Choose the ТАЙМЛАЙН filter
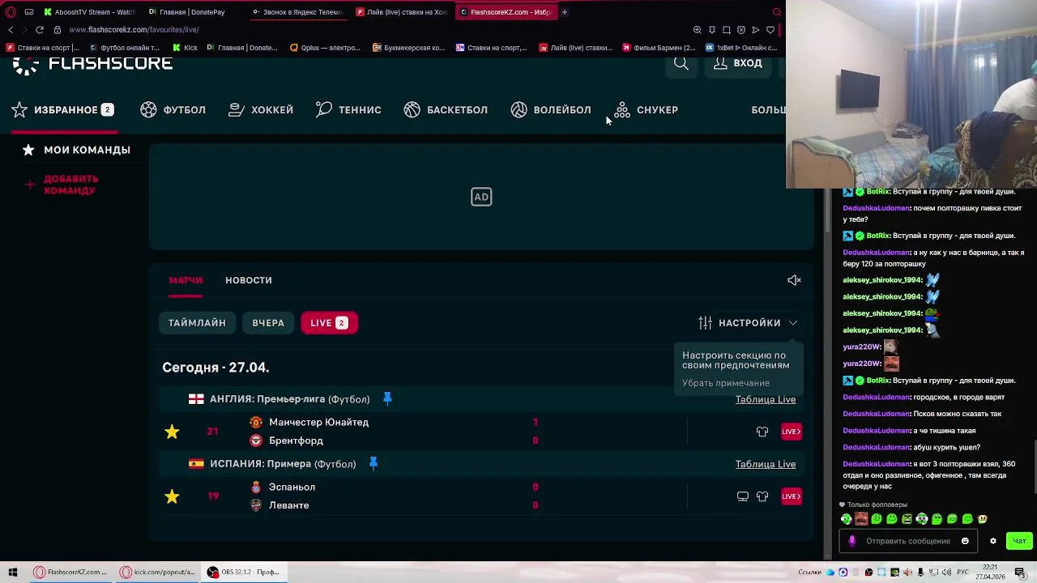Screen dimensions: 1037x583 197,323
